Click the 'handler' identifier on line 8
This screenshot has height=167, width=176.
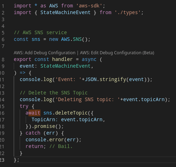62,59
